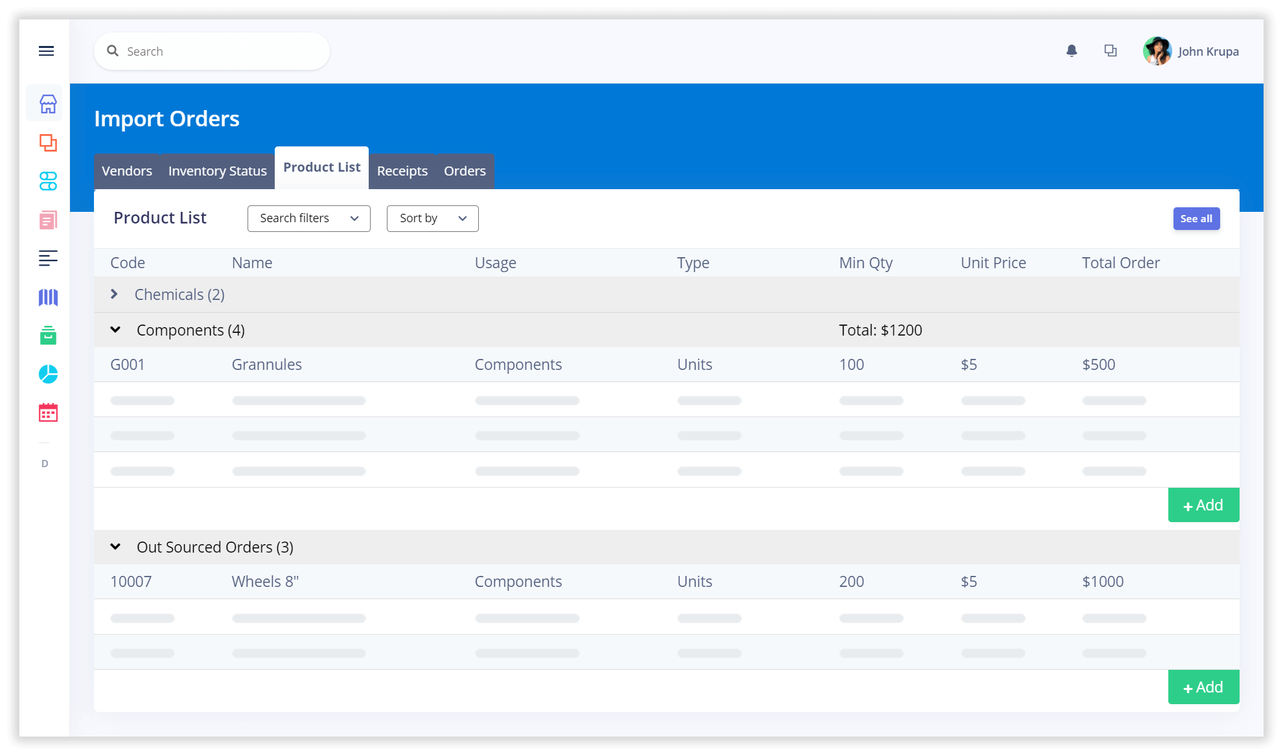
Task: Focus the Search input field
Action: (212, 51)
